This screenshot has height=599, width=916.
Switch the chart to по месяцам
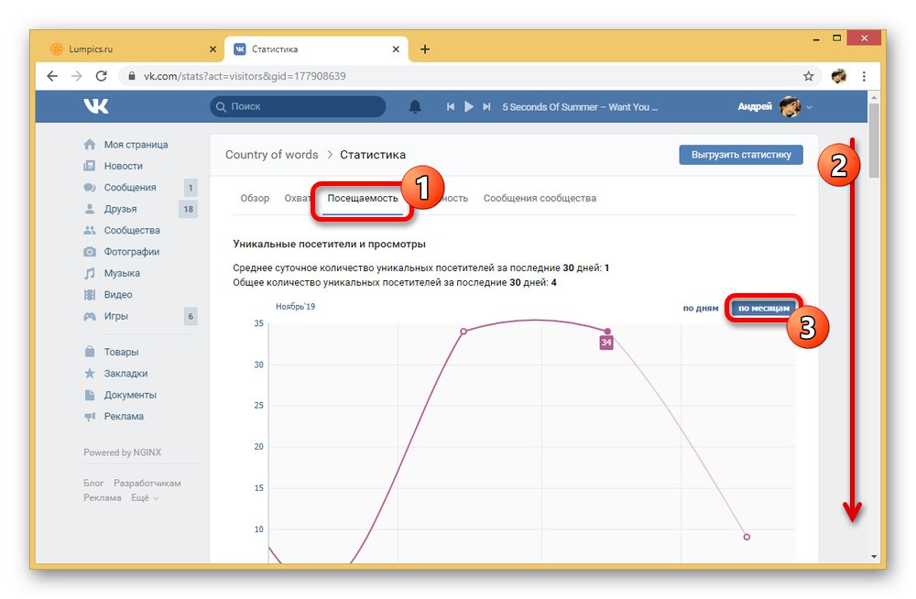pos(764,308)
